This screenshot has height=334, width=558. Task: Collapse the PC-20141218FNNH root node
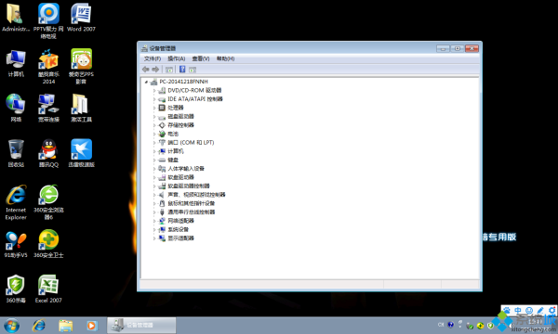tap(146, 82)
